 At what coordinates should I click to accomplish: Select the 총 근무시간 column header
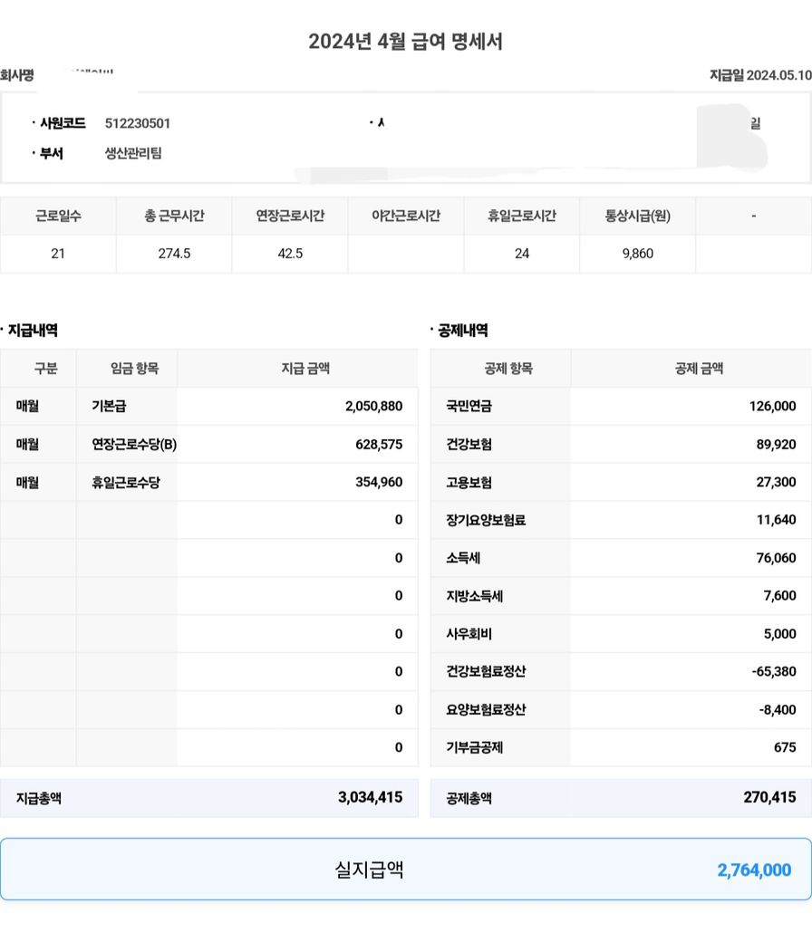[x=174, y=216]
